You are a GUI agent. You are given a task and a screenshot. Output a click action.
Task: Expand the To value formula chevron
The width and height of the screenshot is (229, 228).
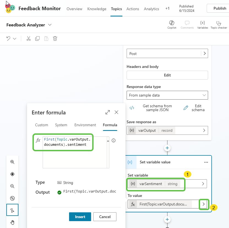coord(204,204)
